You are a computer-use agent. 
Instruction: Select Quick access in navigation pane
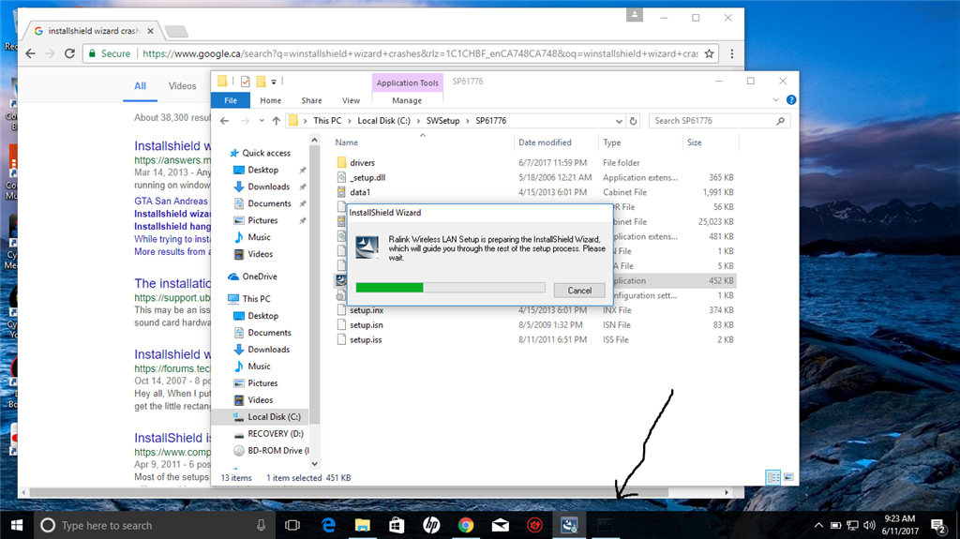coord(265,153)
